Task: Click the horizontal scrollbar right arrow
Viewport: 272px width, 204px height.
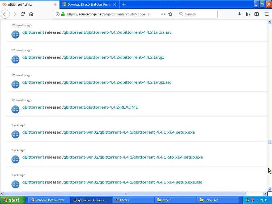Action: pyautogui.click(x=265, y=194)
